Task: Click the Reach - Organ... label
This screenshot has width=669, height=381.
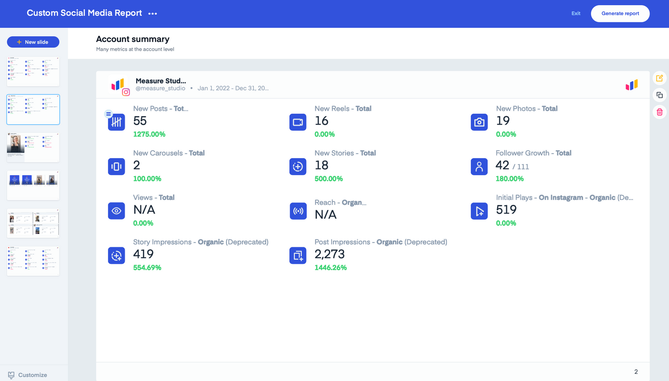Action: [341, 202]
